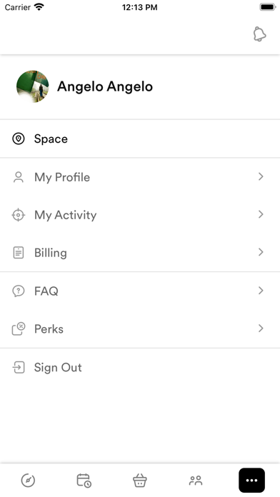Select the Space menu entry
280x497 pixels.
(x=140, y=139)
